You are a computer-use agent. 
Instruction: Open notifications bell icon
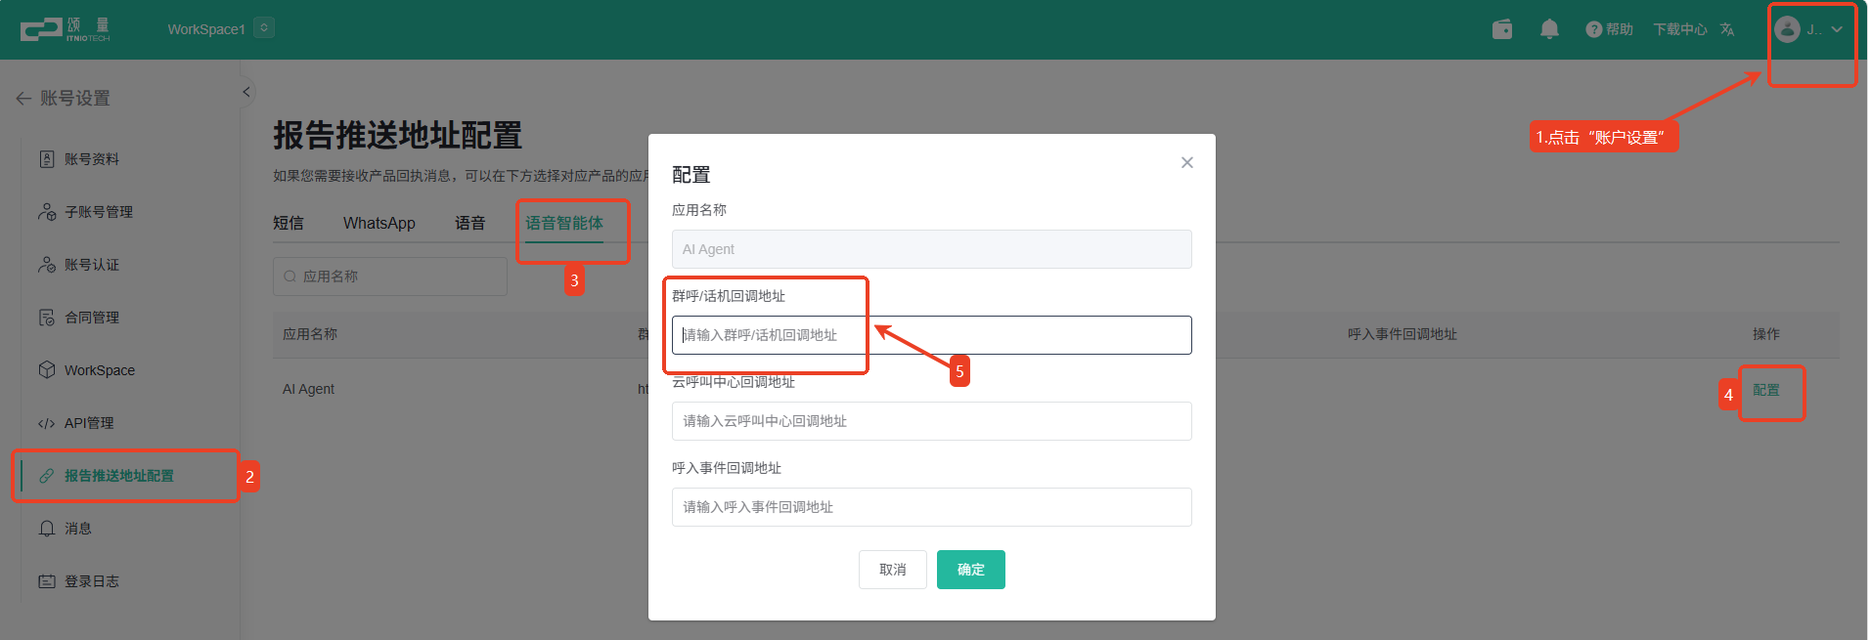(1549, 29)
